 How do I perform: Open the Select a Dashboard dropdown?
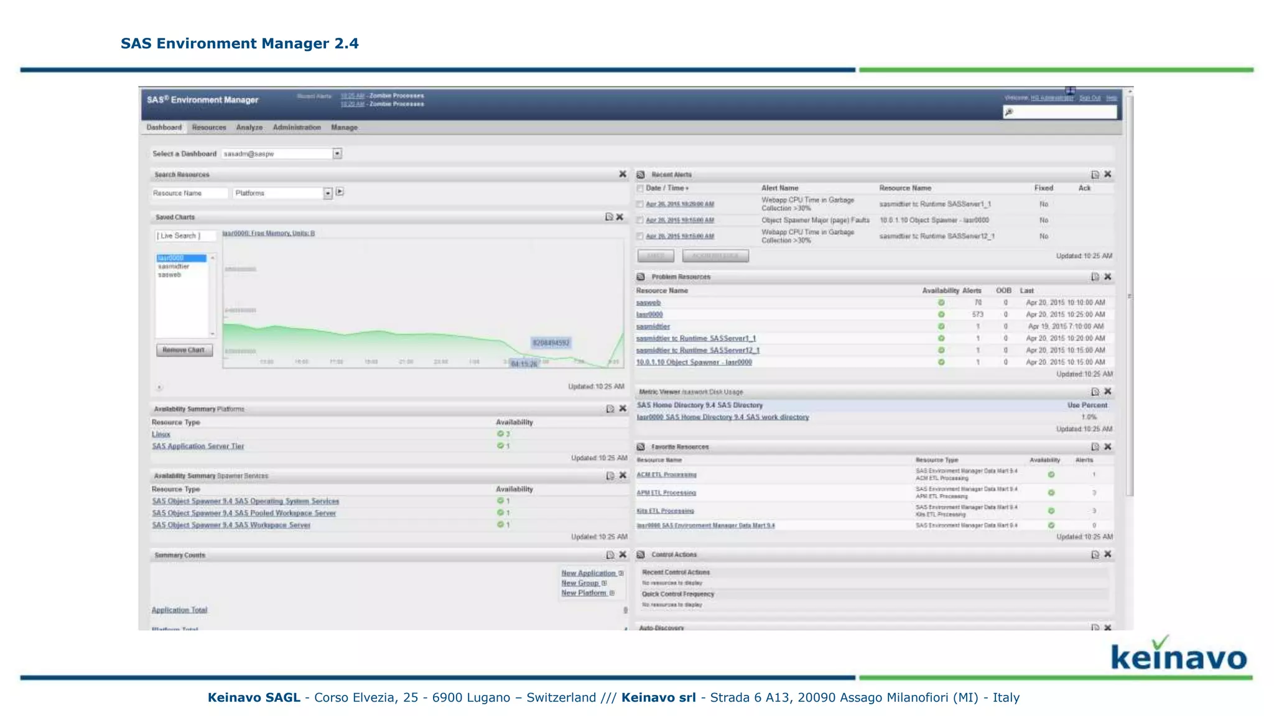tap(337, 154)
